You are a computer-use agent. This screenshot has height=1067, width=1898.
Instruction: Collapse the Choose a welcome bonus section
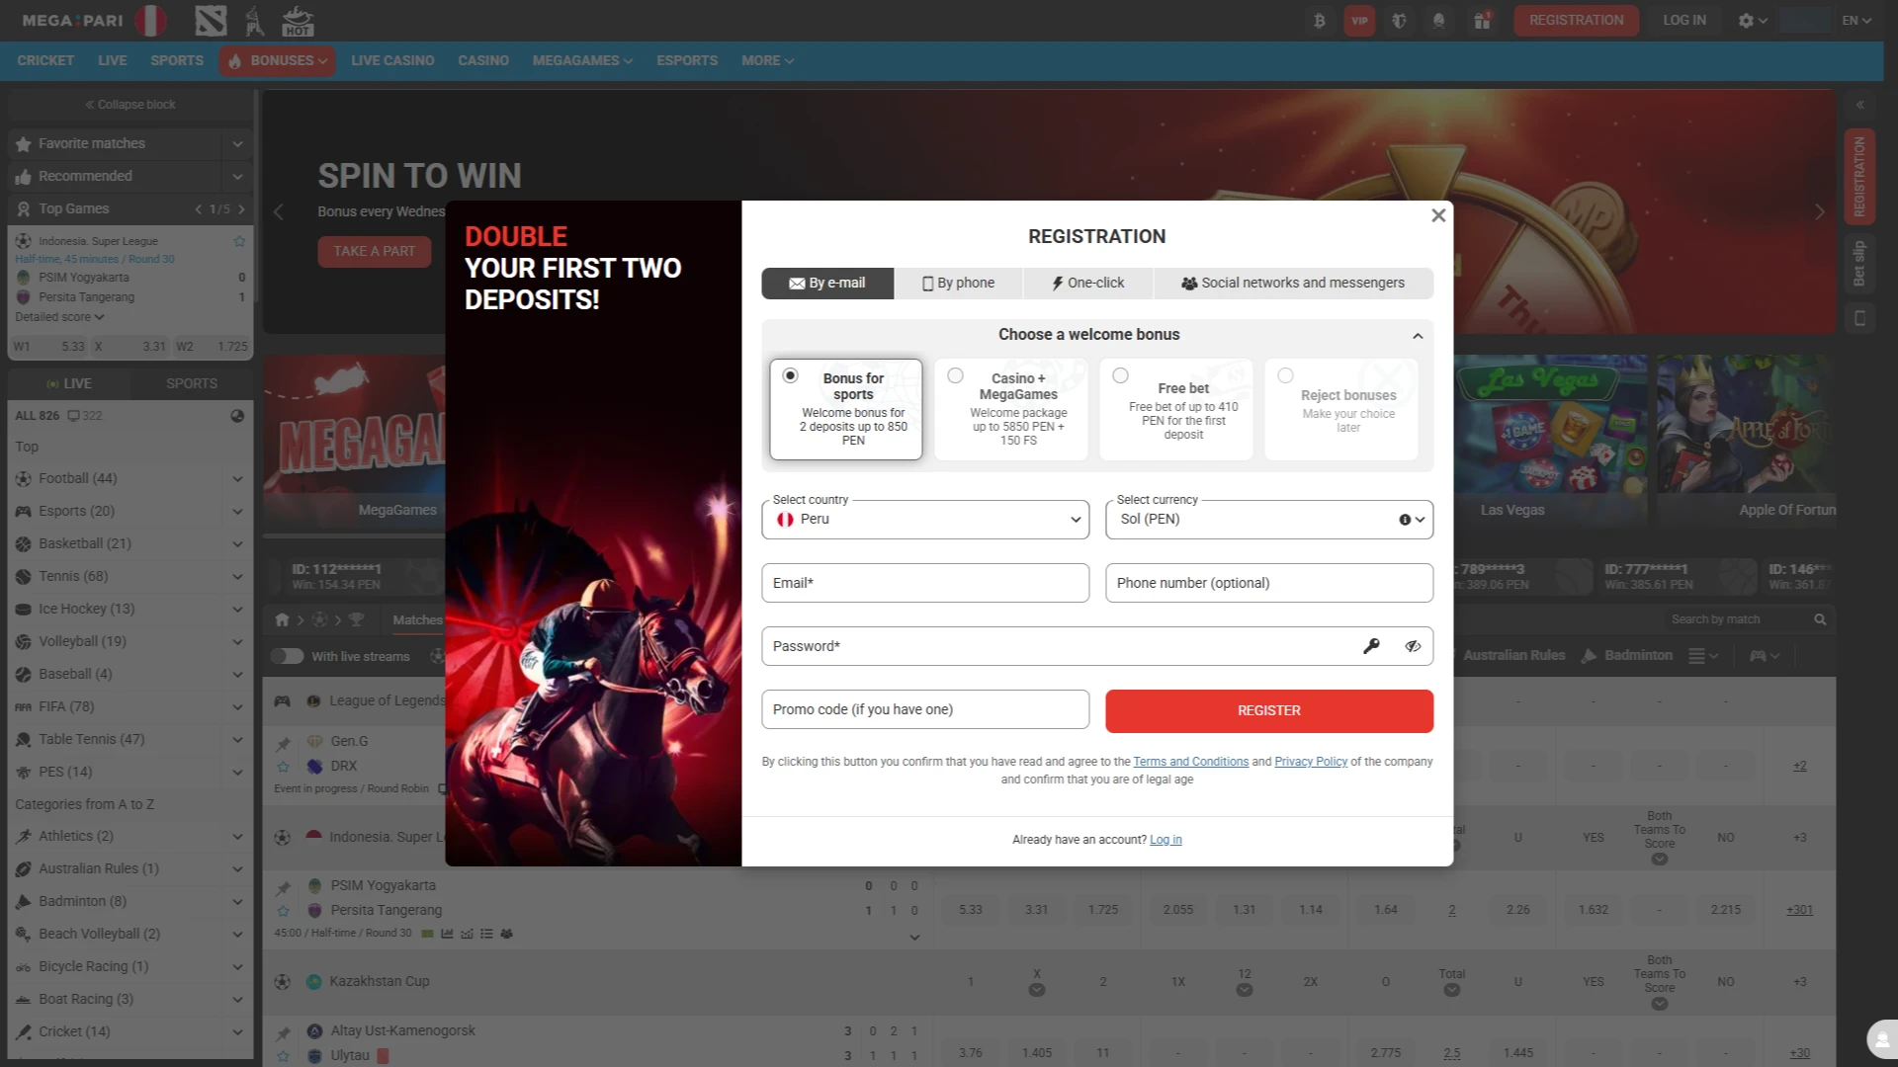(1418, 336)
